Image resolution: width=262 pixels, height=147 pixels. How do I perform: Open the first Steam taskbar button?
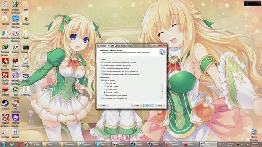coord(138,144)
